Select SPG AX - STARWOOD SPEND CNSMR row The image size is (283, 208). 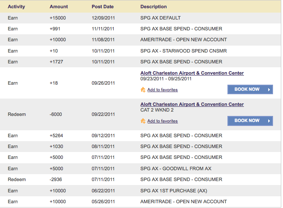click(x=141, y=51)
